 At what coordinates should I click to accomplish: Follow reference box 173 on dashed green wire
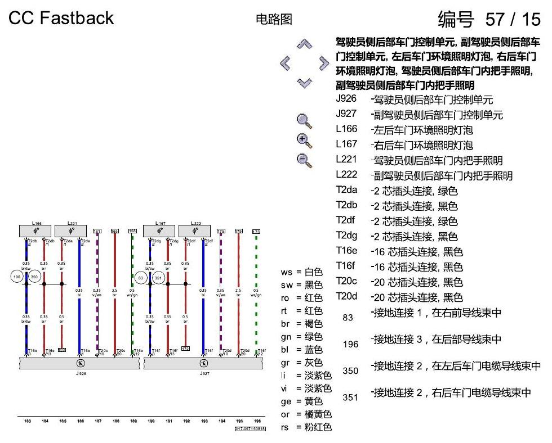pyautogui.click(x=256, y=232)
